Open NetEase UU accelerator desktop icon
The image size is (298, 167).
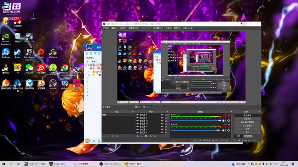tap(18, 86)
